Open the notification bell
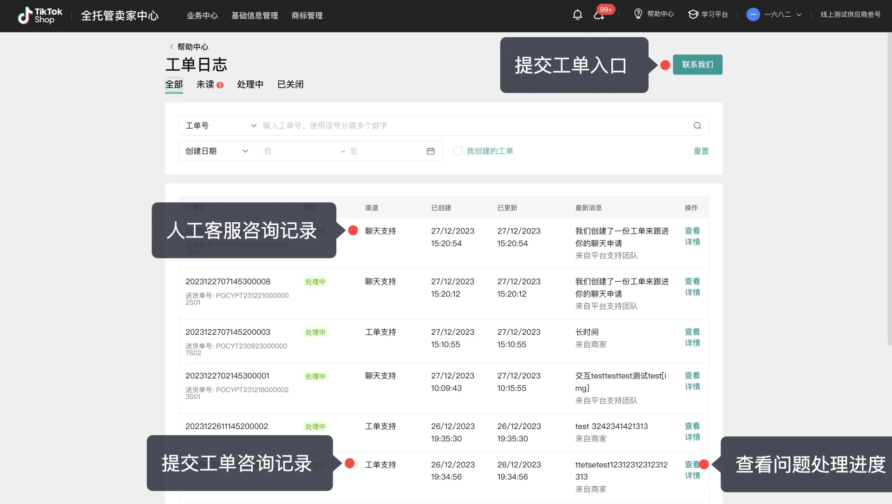Screen dimensions: 892x504 (577, 15)
